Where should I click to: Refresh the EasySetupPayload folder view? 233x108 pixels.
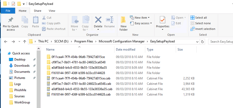pos(202,42)
